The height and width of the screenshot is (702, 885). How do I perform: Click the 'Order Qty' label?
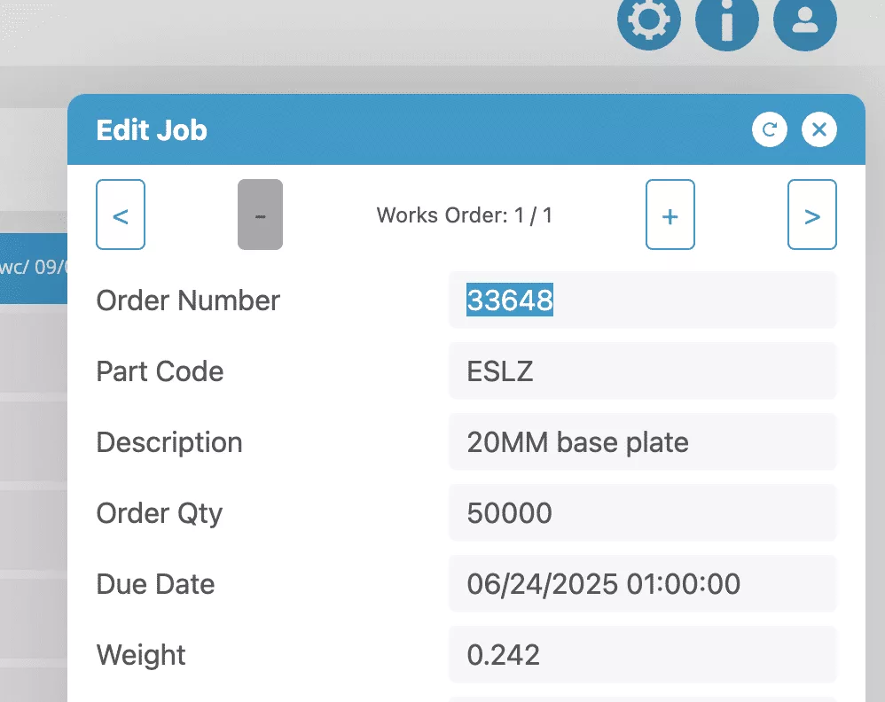point(159,514)
